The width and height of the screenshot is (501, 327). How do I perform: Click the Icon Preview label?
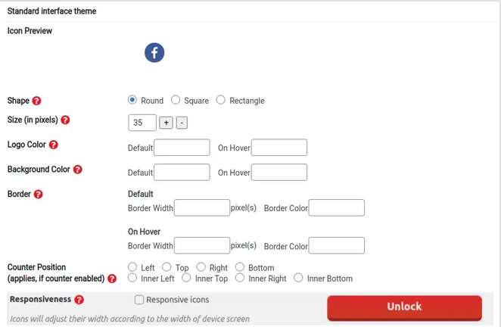click(x=30, y=31)
